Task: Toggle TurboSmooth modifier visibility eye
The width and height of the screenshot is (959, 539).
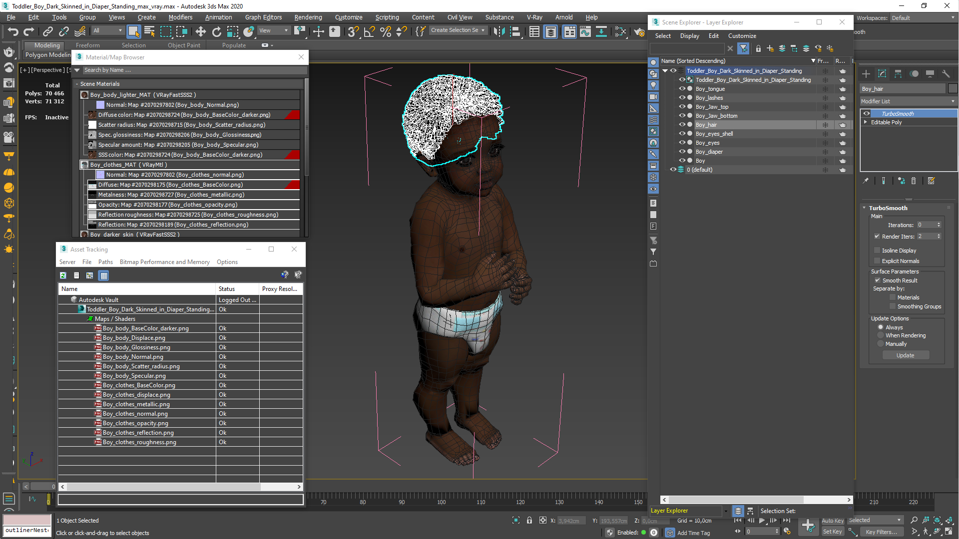Action: pyautogui.click(x=867, y=114)
